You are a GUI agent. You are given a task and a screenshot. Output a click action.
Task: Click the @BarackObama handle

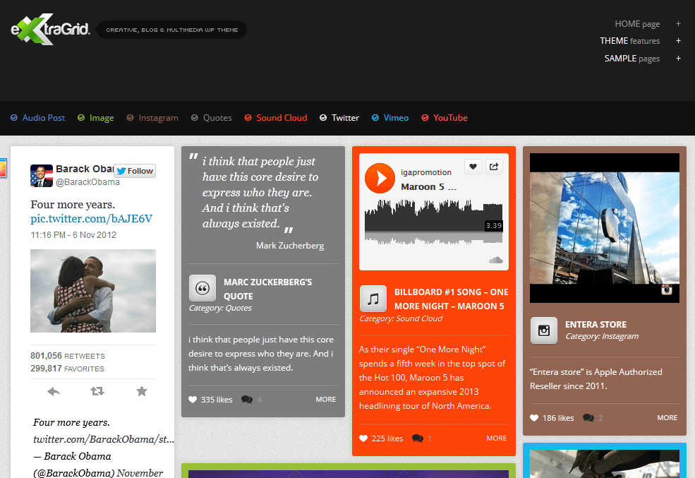coord(87,182)
